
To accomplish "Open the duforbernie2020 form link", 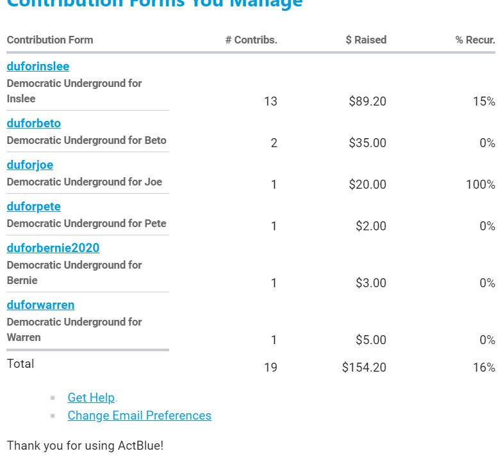I will point(53,248).
